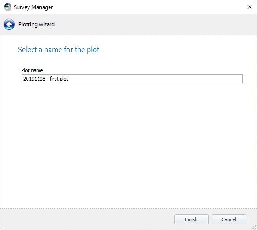Viewport: 257px width, 230px height.
Task: Click the "Plotting wizard" header text
Action: pos(36,24)
